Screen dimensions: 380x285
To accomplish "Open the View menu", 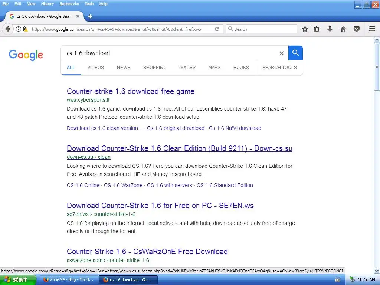I will tap(31, 4).
